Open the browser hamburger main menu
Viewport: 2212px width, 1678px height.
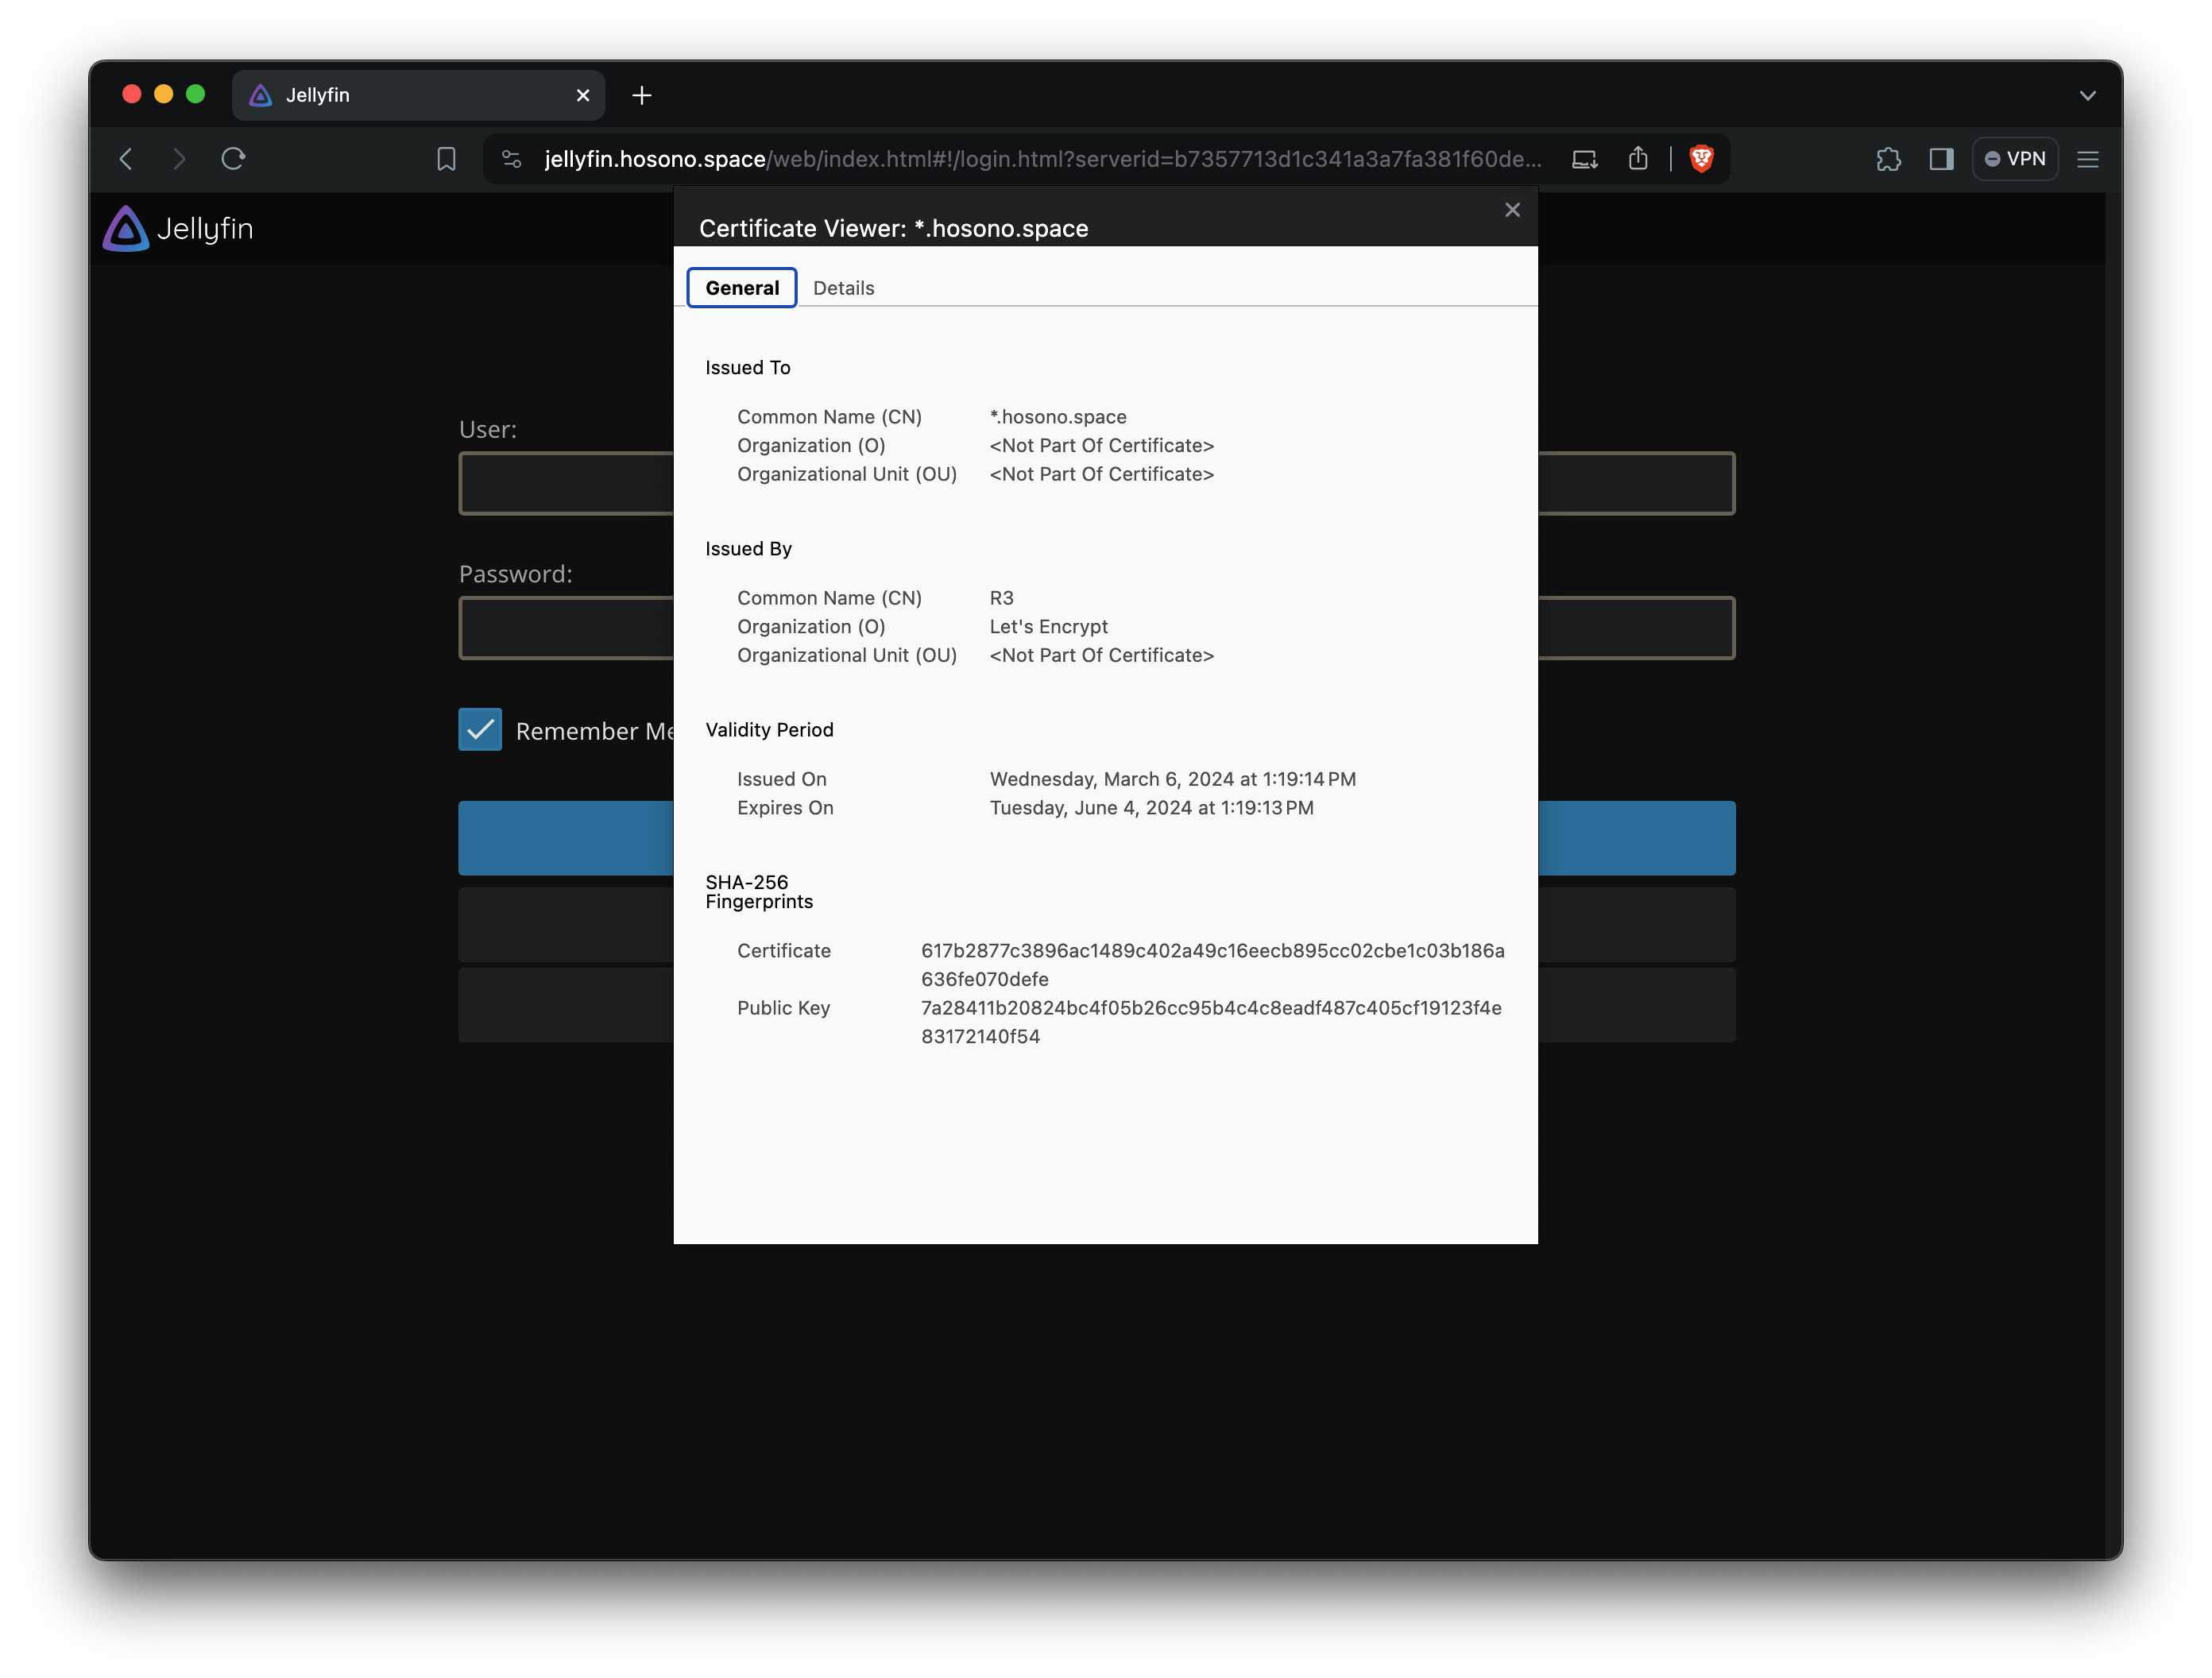tap(2087, 159)
